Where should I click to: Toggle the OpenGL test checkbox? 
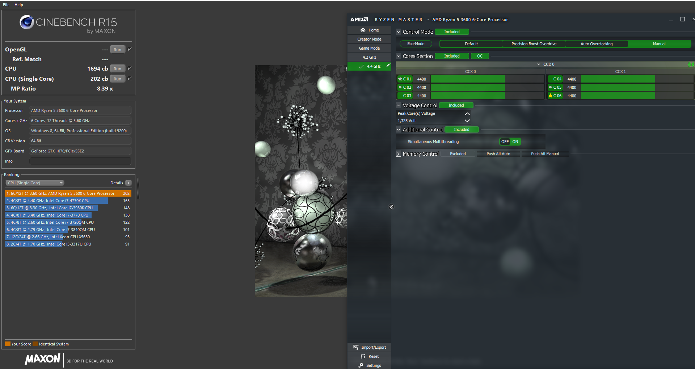(130, 49)
